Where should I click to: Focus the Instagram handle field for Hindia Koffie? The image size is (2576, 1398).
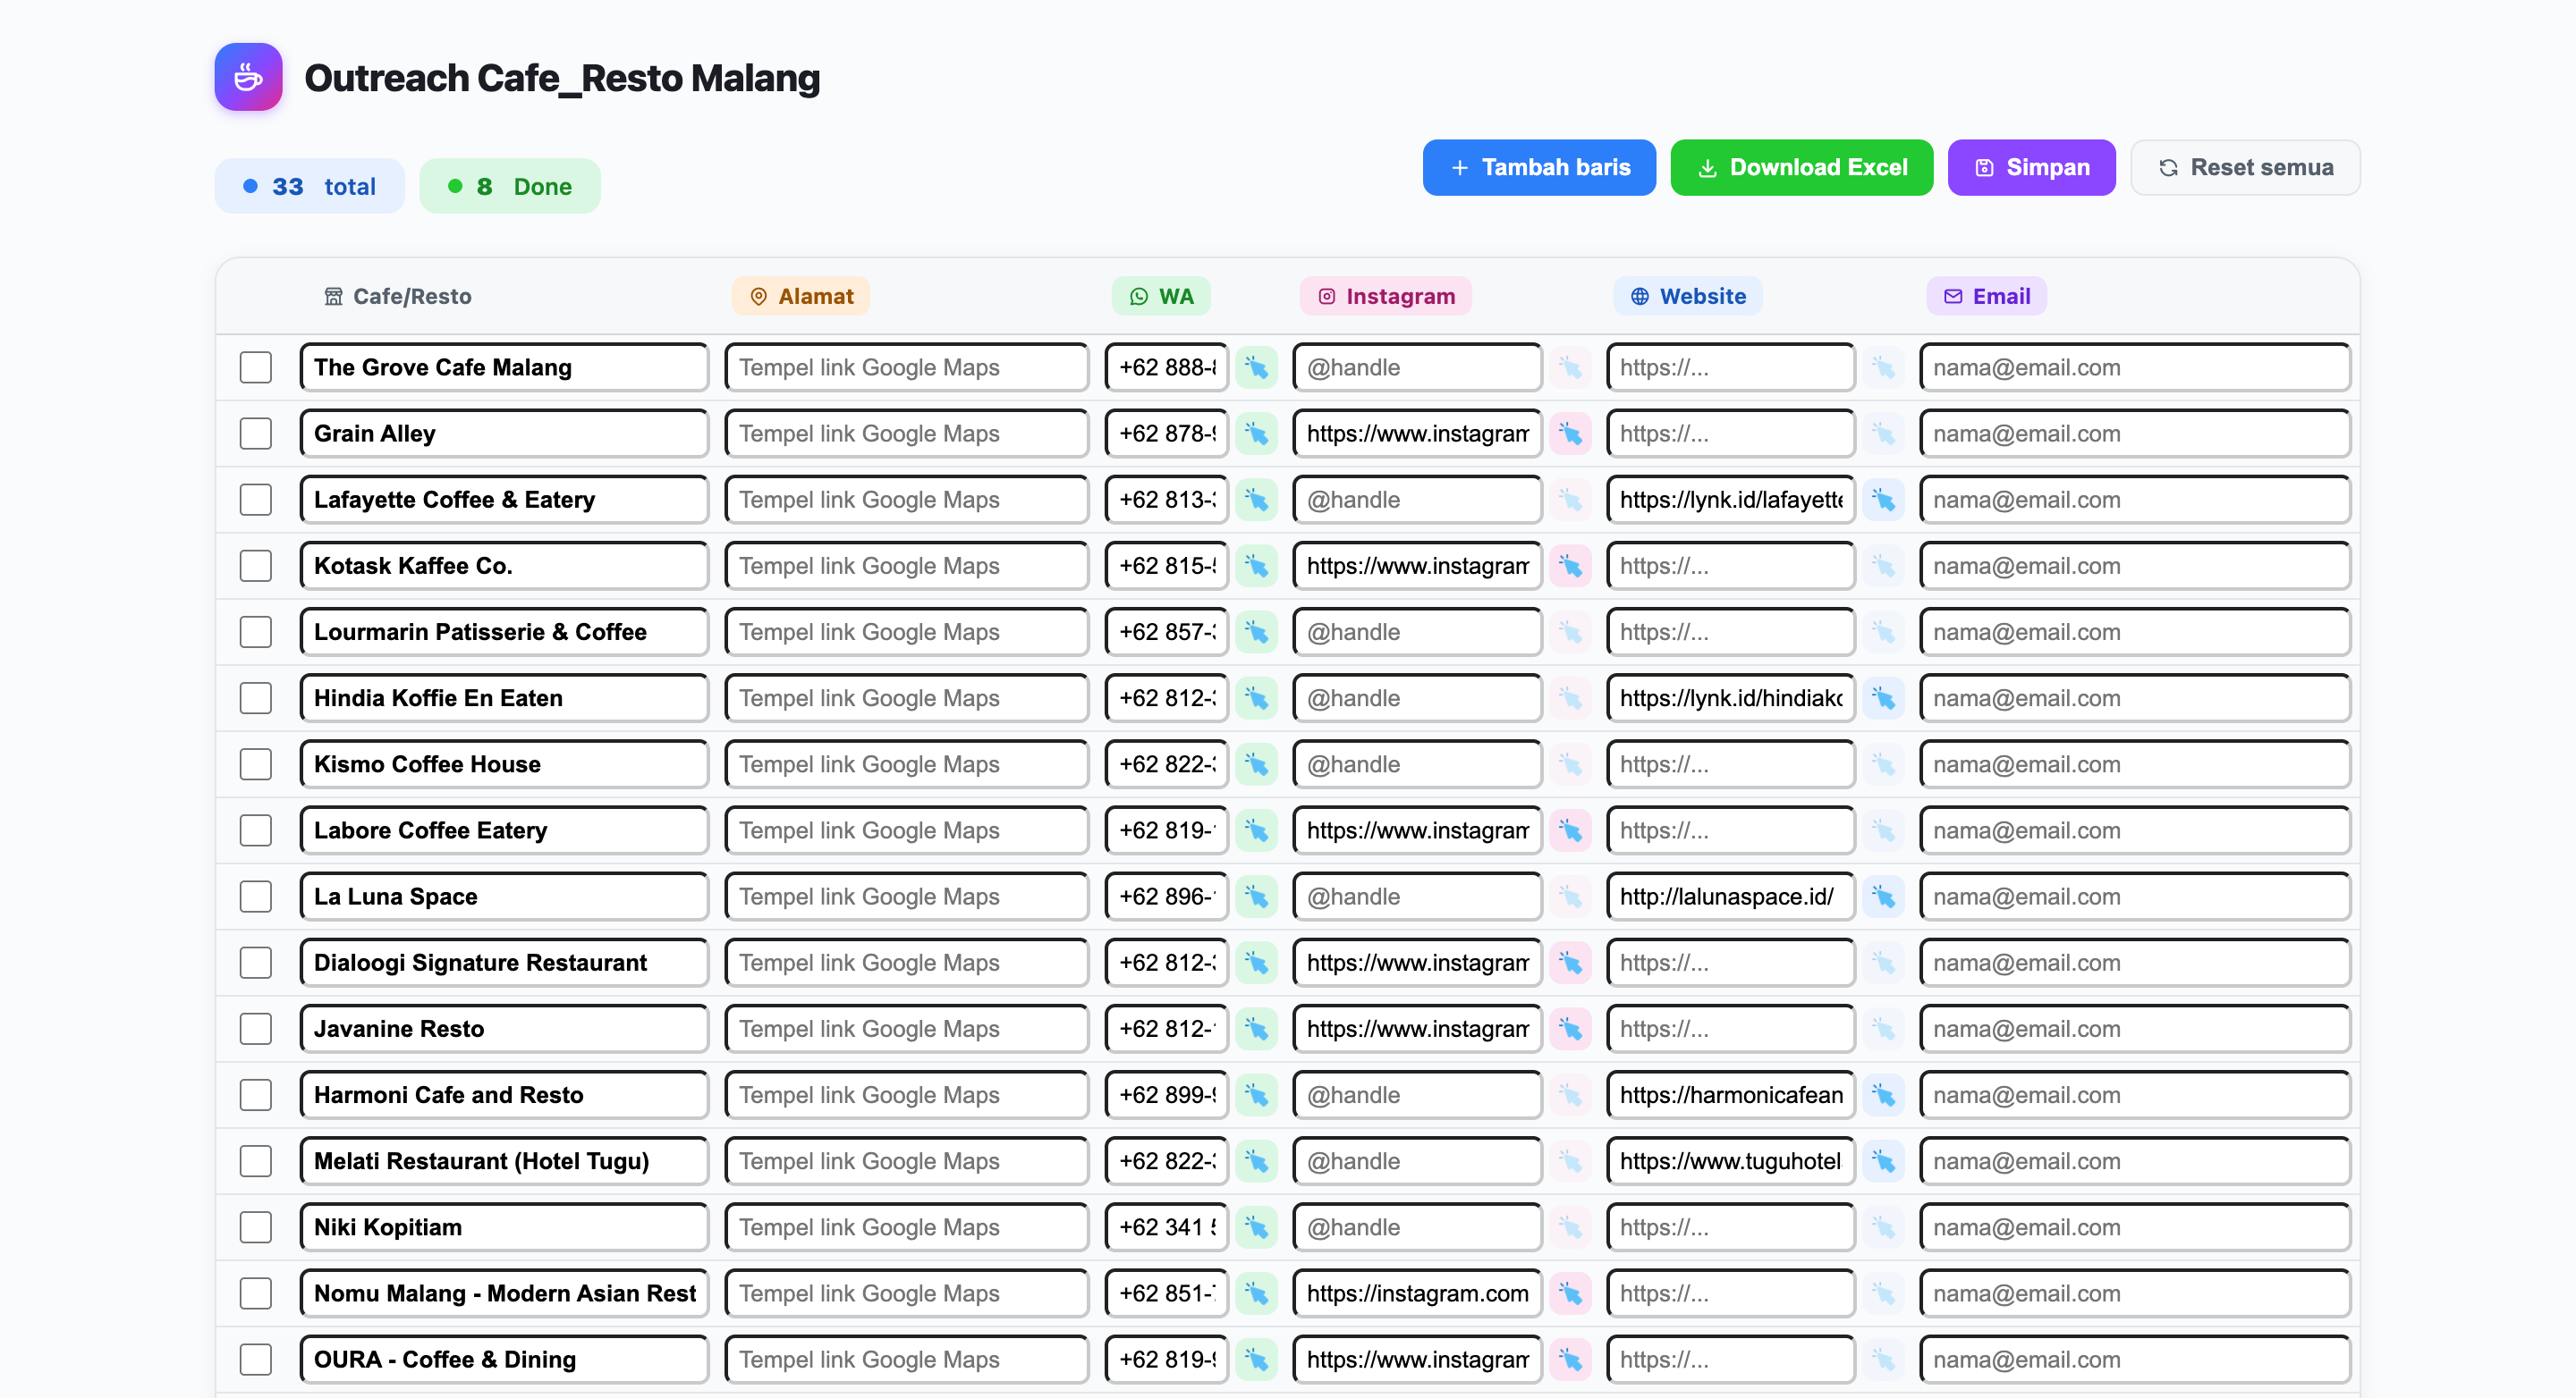point(1417,698)
